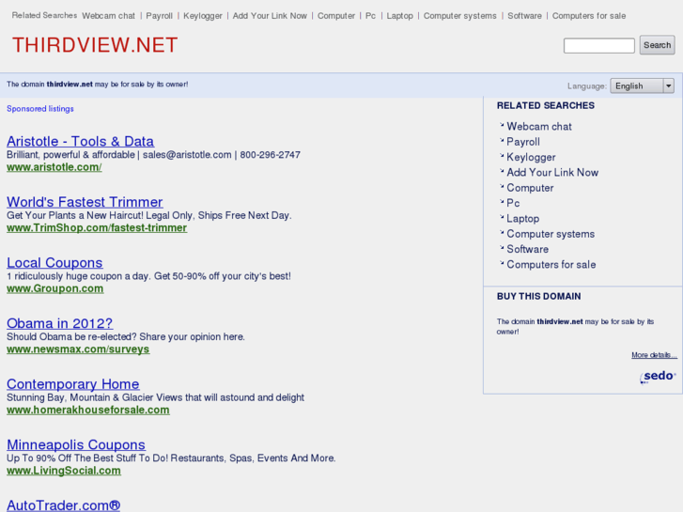Visit www.TrimShop.com/fastest-trimmer URL
Screen dimensions: 683x512
[x=97, y=227]
